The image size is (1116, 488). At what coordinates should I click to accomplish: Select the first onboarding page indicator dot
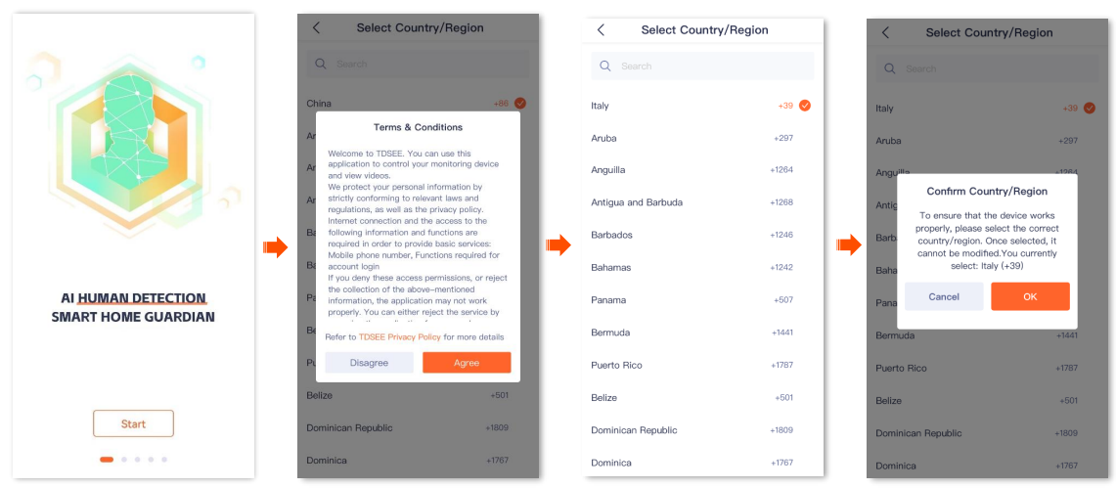click(x=107, y=459)
